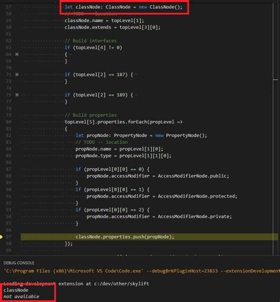The image size is (280, 302).
Task: Click line number 80 in the gutter
Action: (8, 122)
